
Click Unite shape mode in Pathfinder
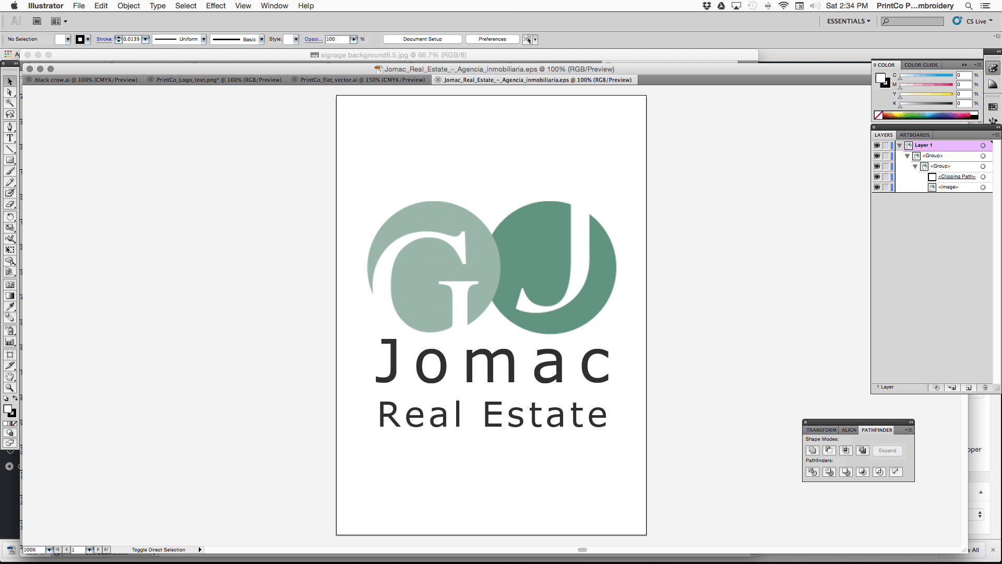click(x=813, y=450)
